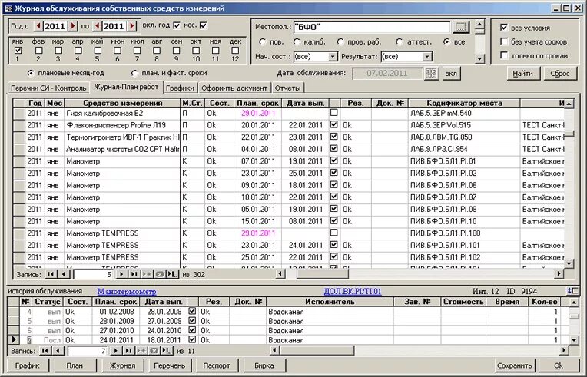587x377 pixels.
Task: Click the "План" button
Action: point(75,365)
